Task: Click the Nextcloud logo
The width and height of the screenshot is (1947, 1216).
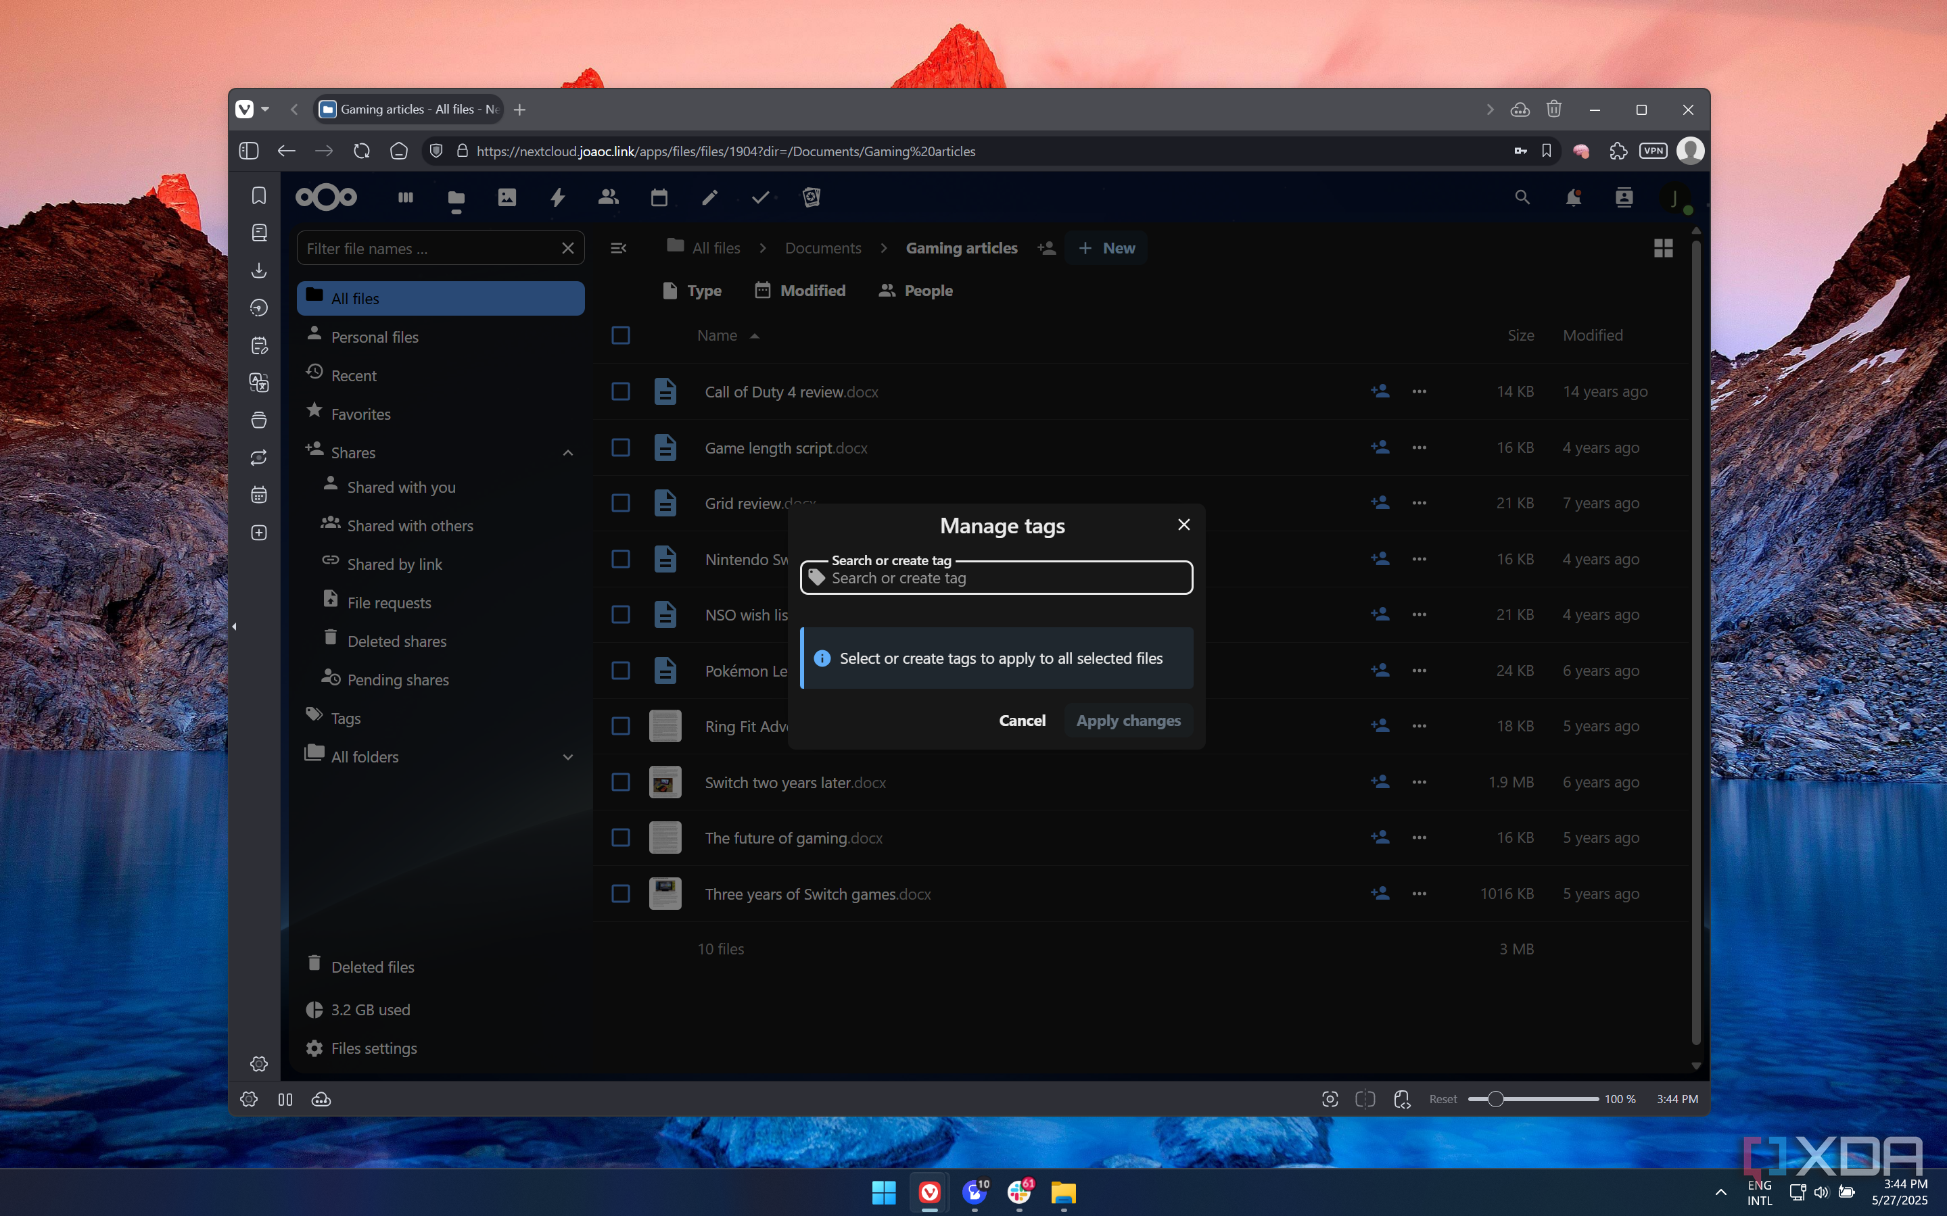Action: (326, 197)
